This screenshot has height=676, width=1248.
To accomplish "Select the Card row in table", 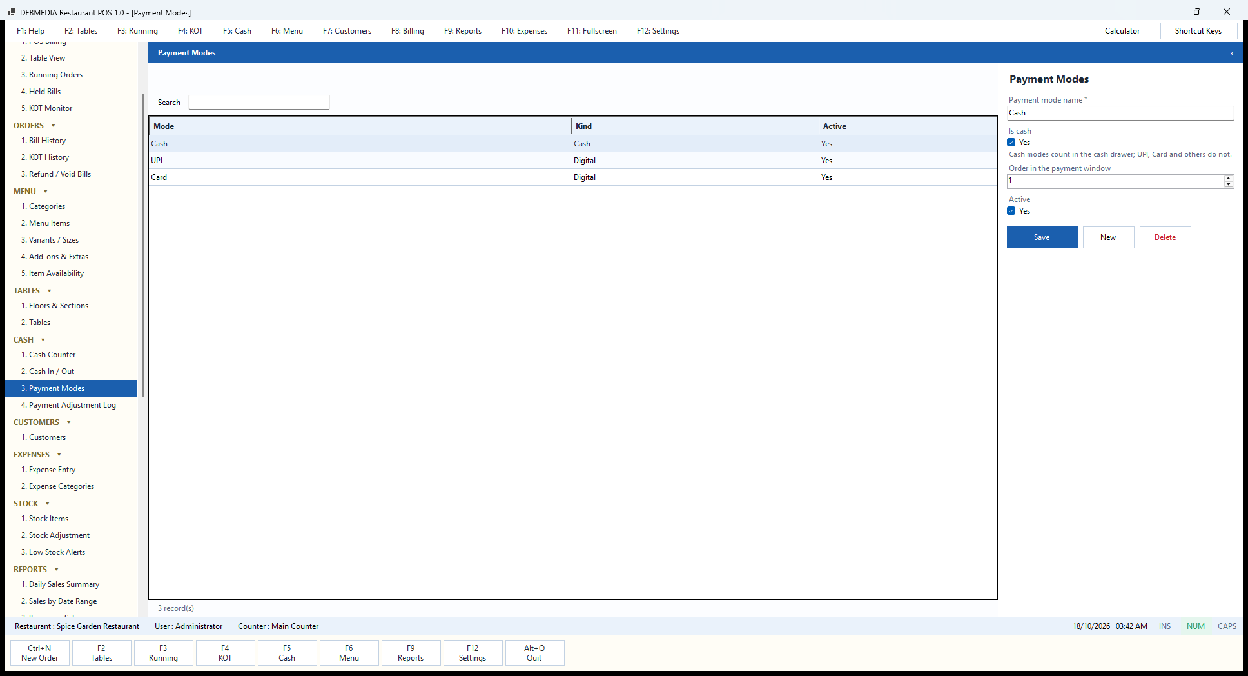I will [572, 177].
